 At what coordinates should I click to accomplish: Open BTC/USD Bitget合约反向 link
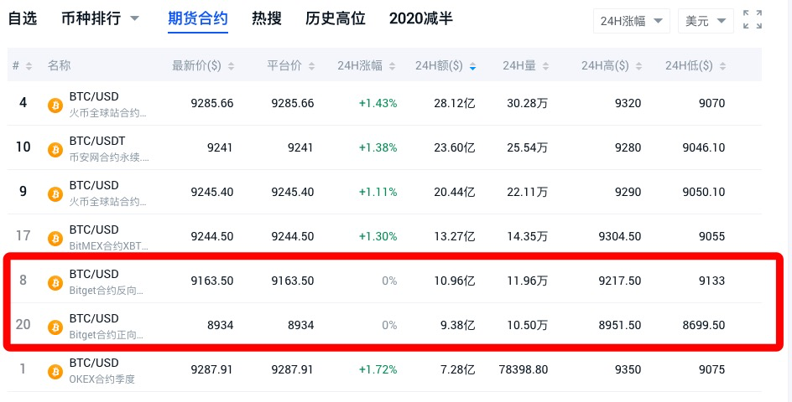click(x=107, y=282)
